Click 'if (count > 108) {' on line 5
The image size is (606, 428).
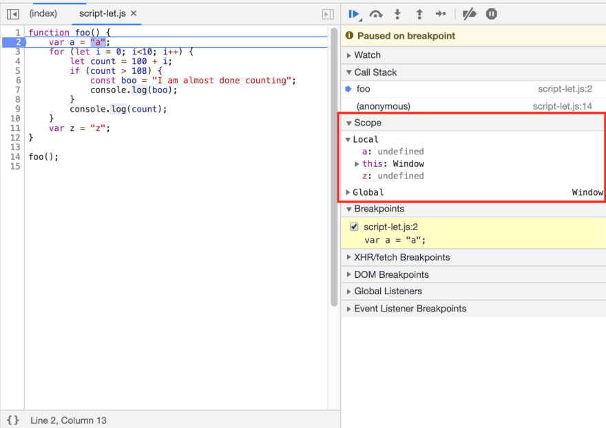[116, 71]
